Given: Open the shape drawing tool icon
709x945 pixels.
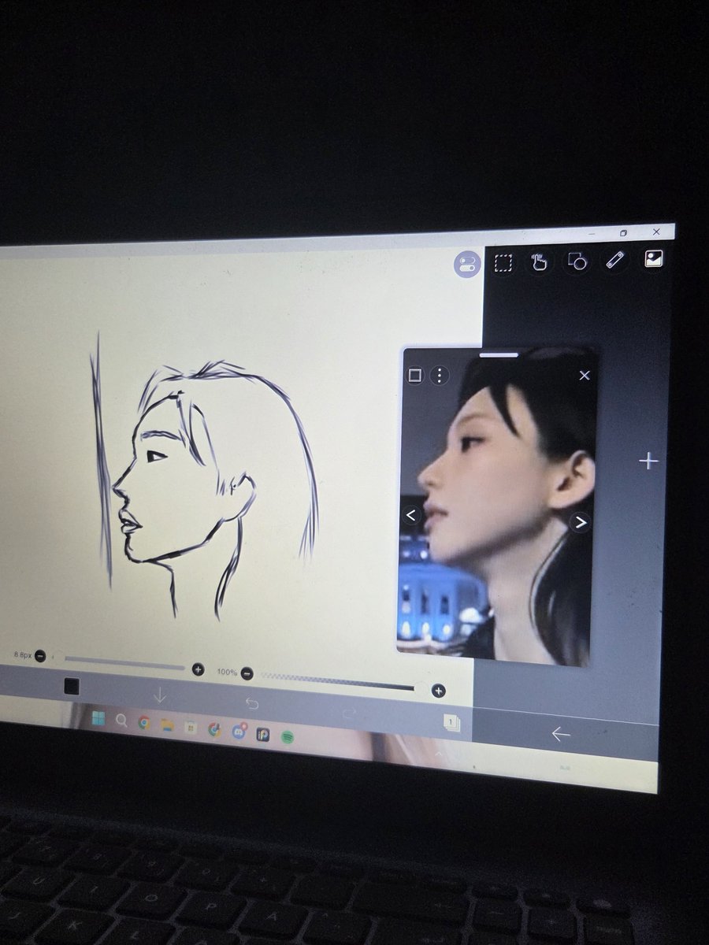Looking at the screenshot, I should point(577,261).
